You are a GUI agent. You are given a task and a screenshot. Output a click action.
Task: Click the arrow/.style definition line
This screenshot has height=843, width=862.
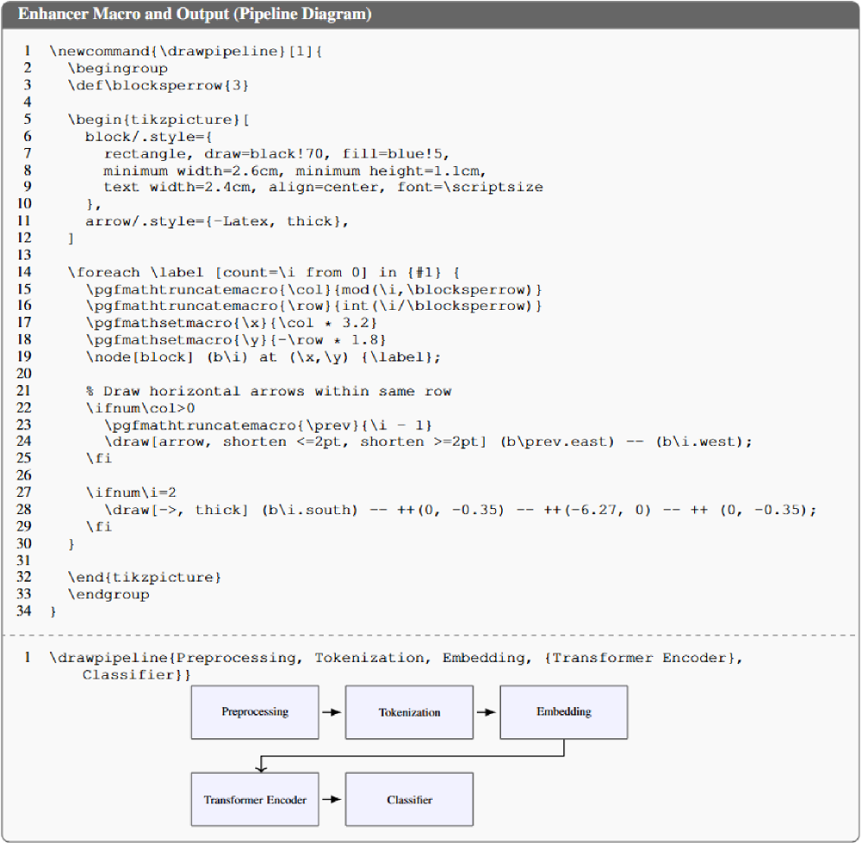[x=216, y=221]
